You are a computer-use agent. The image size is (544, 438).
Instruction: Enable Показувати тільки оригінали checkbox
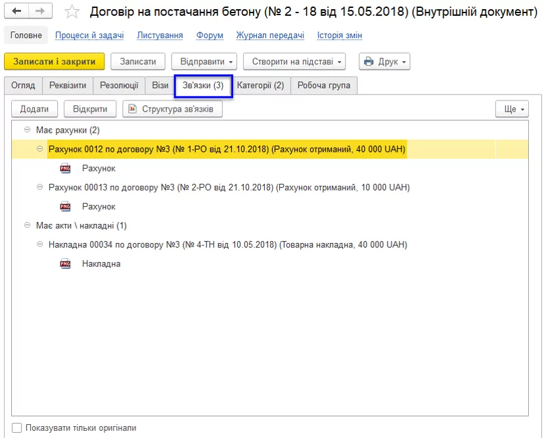click(x=17, y=427)
